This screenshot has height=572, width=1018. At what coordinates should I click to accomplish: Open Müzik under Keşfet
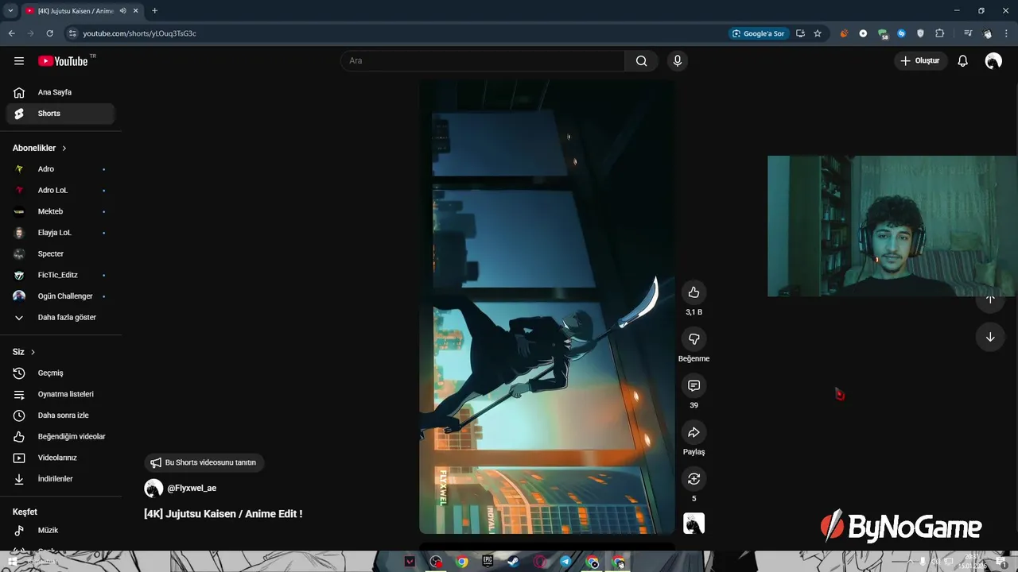pyautogui.click(x=60, y=531)
